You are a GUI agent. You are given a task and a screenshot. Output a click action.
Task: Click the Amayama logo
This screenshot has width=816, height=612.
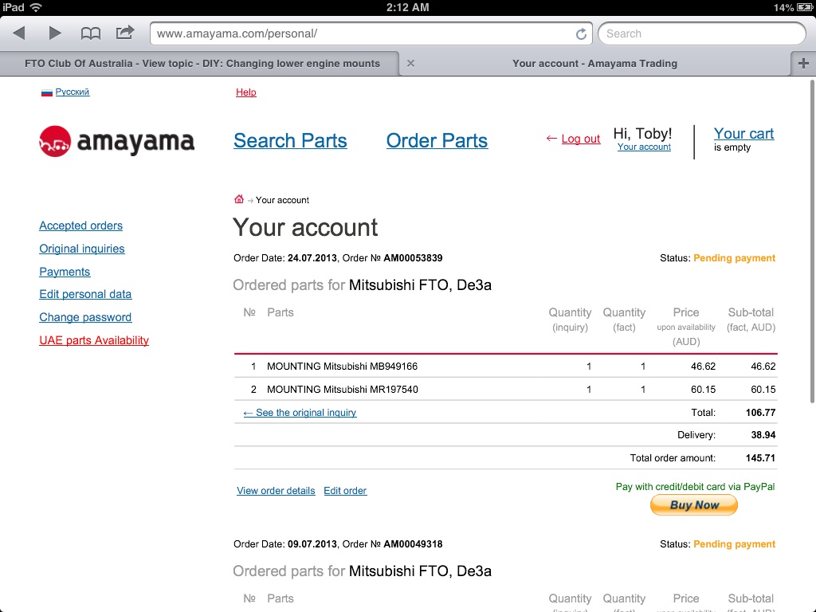[116, 141]
